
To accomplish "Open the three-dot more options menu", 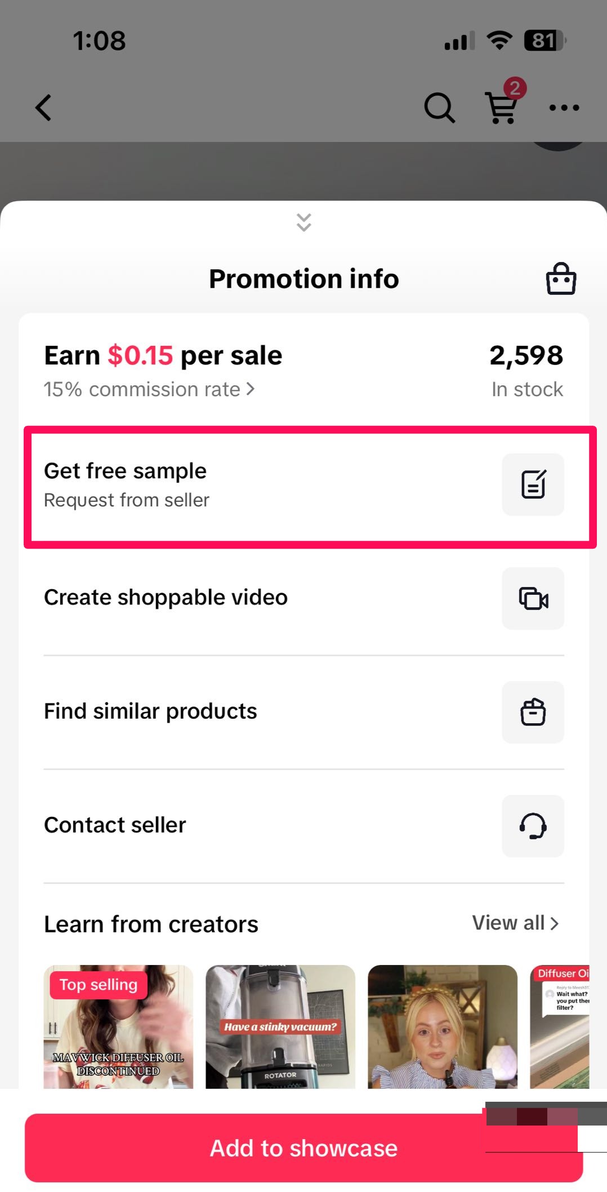I will click(x=564, y=108).
